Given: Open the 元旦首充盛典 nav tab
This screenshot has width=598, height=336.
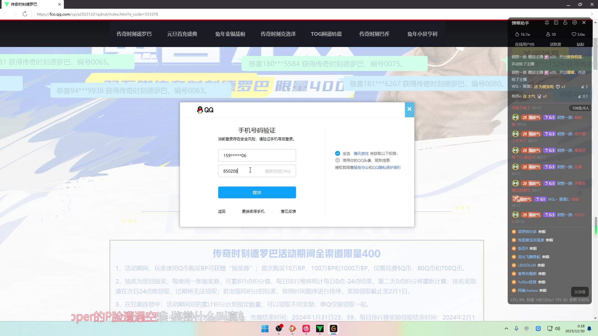Looking at the screenshot, I should (182, 34).
